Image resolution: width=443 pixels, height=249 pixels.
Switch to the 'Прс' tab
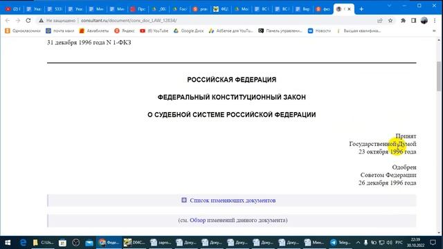138,9
